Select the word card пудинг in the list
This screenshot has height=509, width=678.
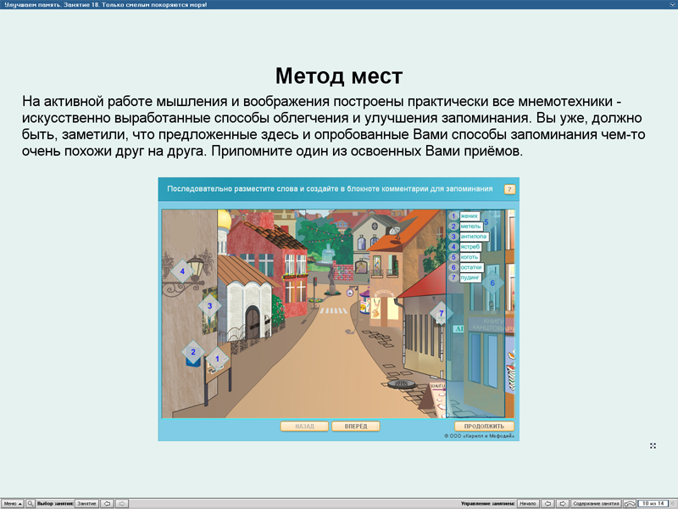pos(471,276)
